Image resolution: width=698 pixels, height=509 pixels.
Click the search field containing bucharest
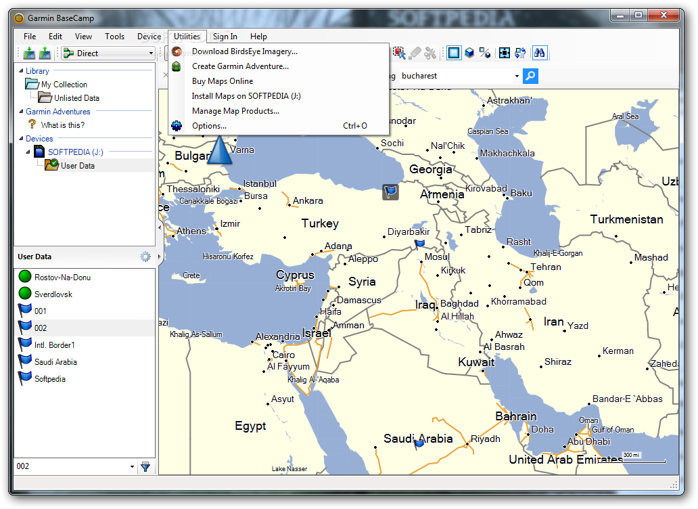(x=455, y=76)
